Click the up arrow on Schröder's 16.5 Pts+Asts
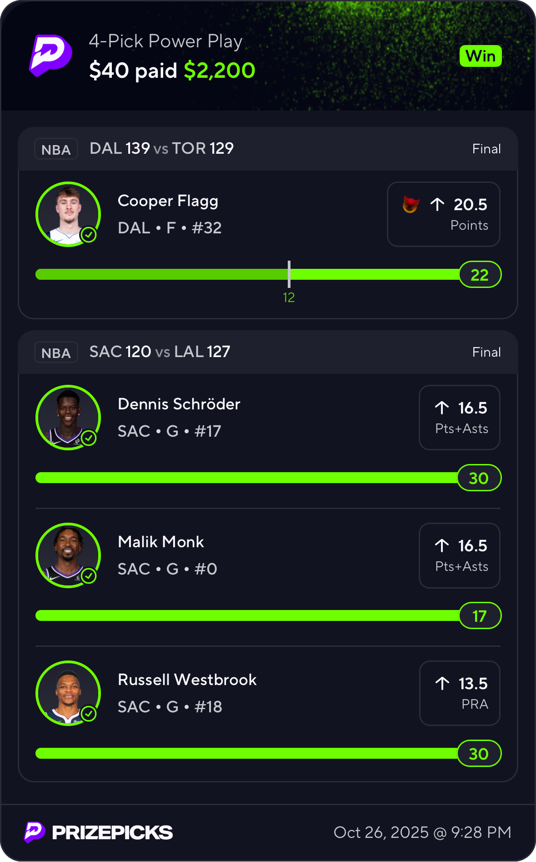 [442, 408]
